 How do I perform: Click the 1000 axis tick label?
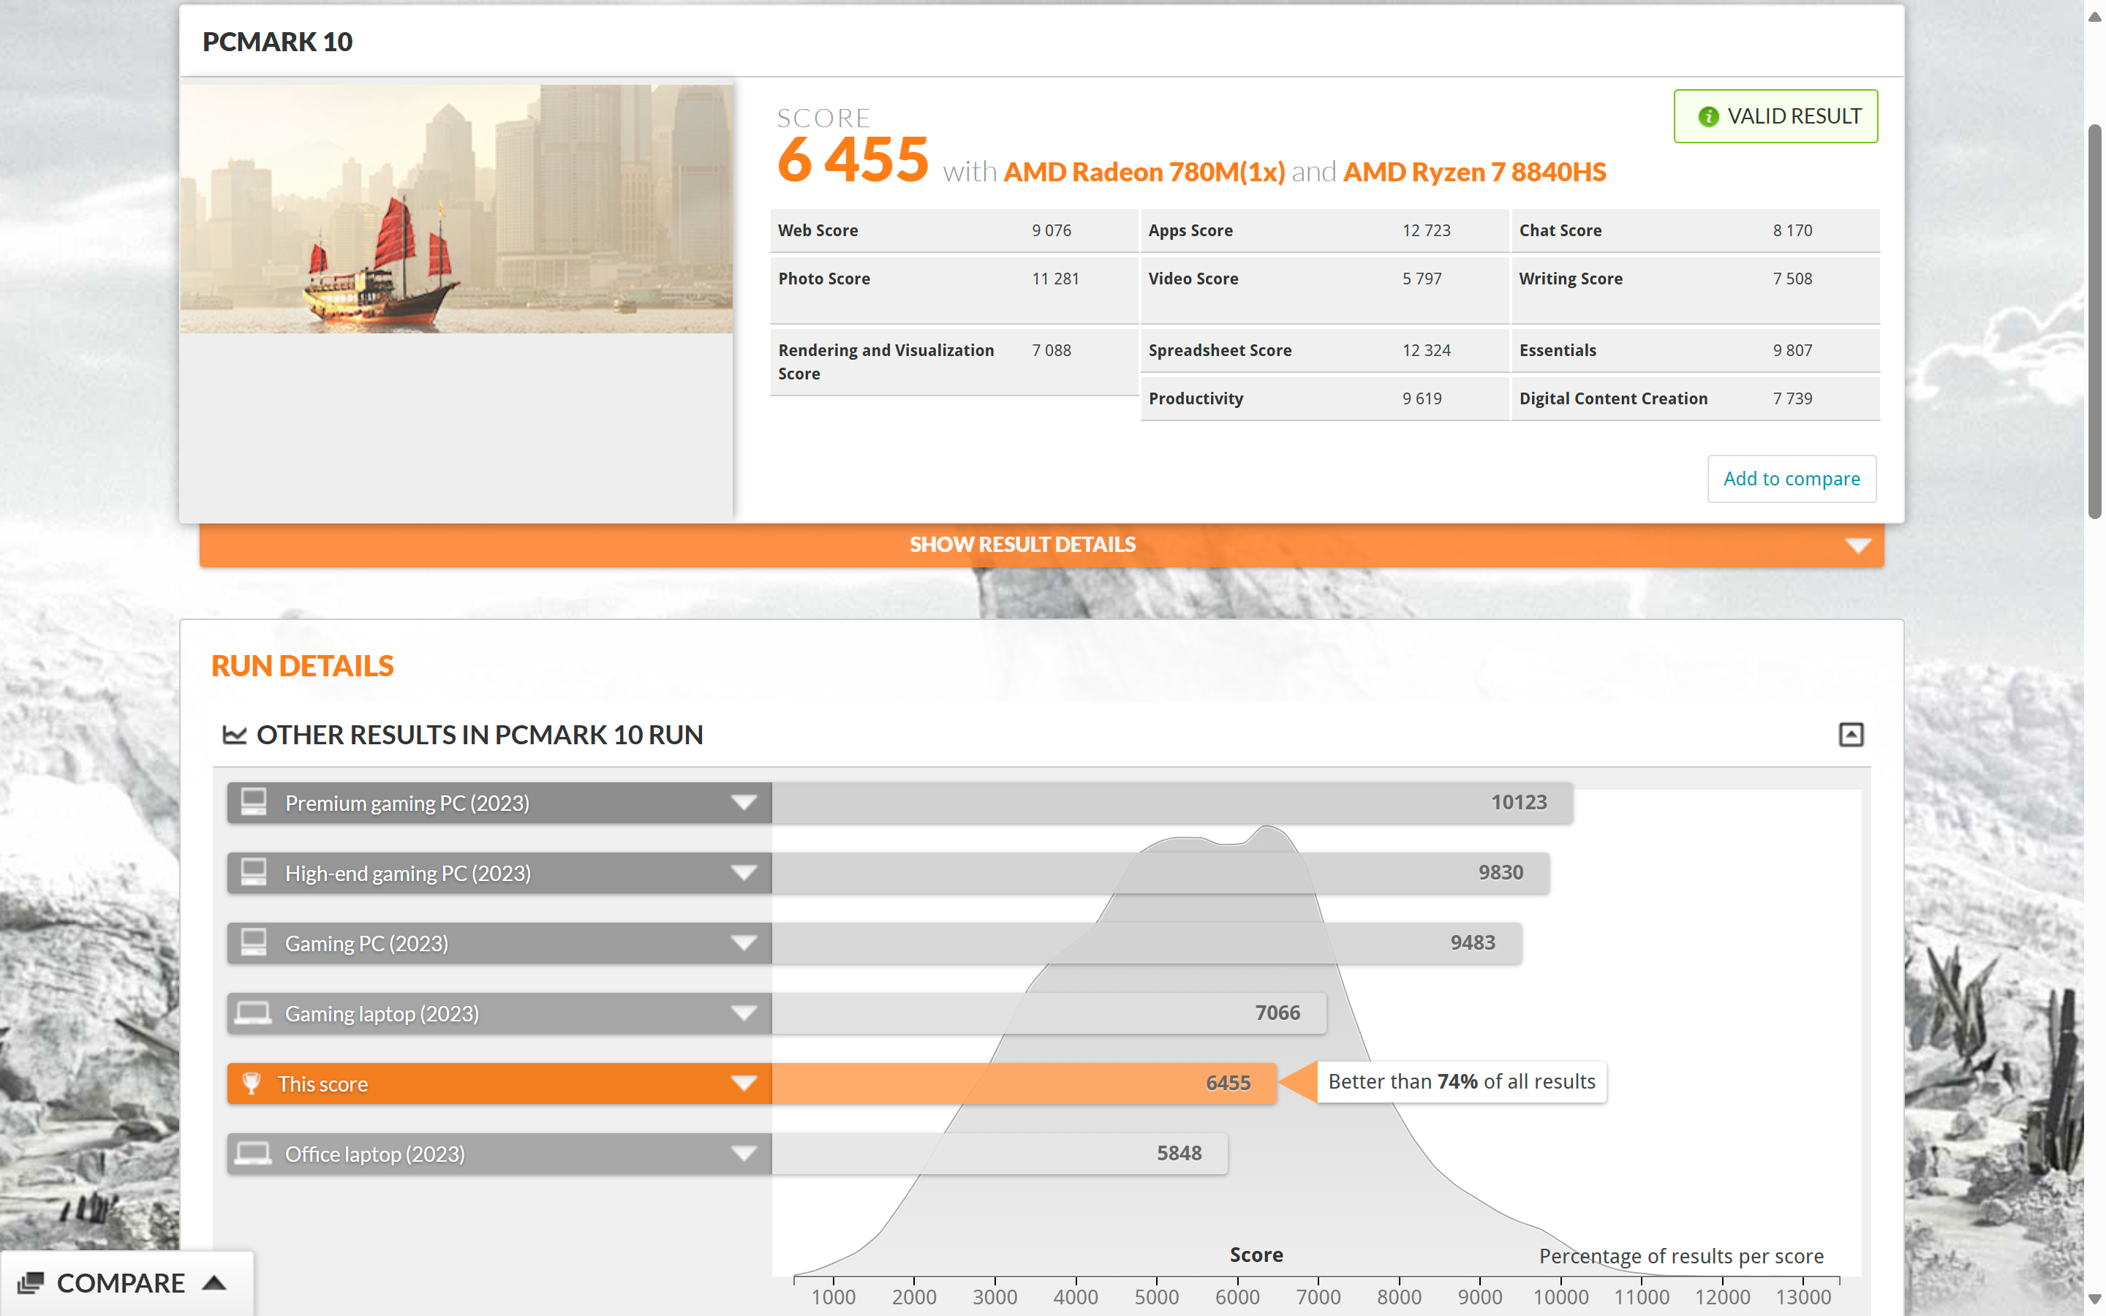[833, 1297]
